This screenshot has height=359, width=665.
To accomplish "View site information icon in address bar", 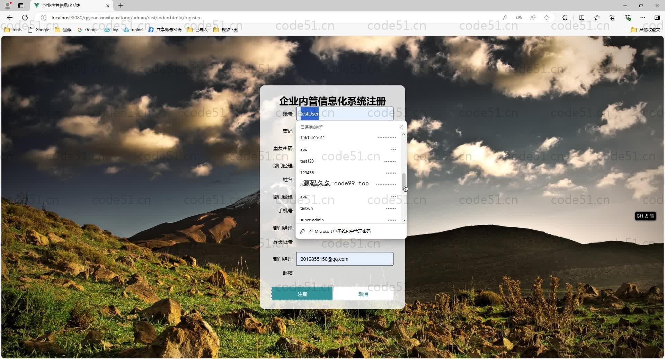I will [44, 18].
